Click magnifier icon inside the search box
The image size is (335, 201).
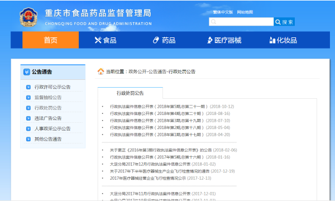click(x=213, y=22)
